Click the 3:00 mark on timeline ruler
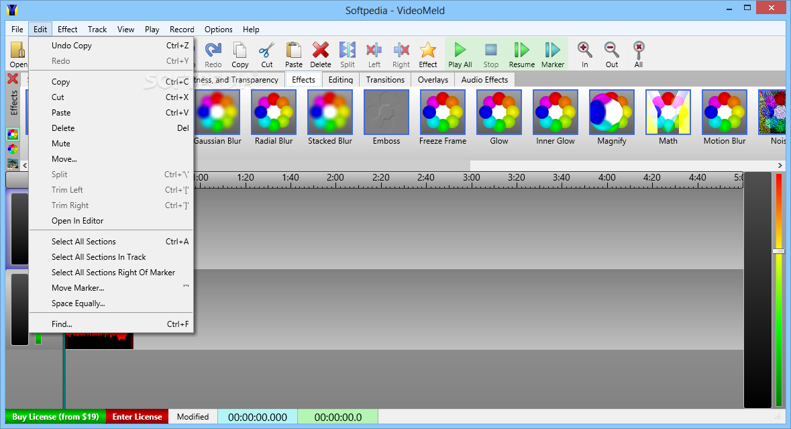The height and width of the screenshot is (429, 791). (x=472, y=178)
